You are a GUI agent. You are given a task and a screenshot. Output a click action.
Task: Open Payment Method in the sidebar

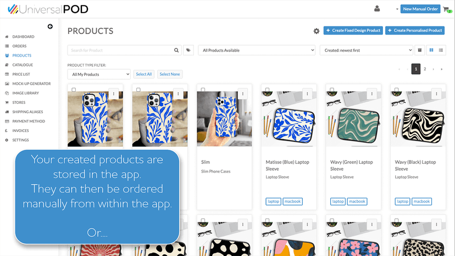29,121
